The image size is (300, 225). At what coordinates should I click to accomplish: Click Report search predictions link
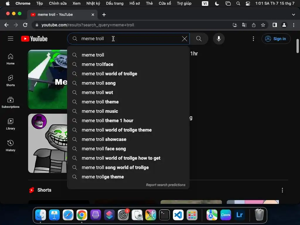166,185
